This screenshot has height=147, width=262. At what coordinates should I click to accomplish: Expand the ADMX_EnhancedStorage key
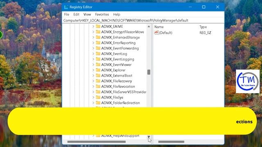point(93,37)
